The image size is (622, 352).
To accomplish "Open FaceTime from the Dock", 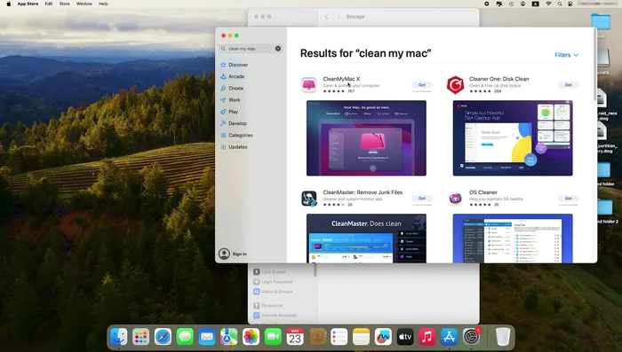I will (273, 337).
